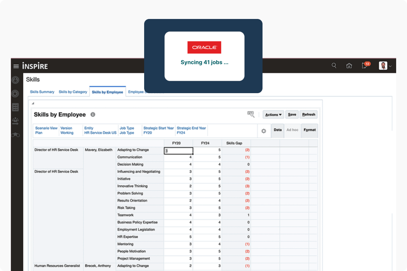
Task: Select the FY20 cell for Decision Making
Action: coord(178,164)
